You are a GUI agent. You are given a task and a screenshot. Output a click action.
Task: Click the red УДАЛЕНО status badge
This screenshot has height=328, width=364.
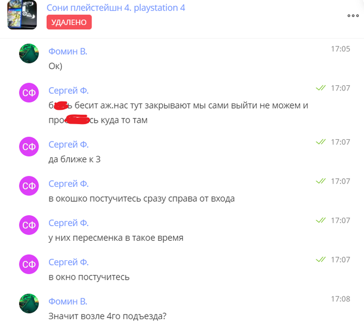[69, 22]
